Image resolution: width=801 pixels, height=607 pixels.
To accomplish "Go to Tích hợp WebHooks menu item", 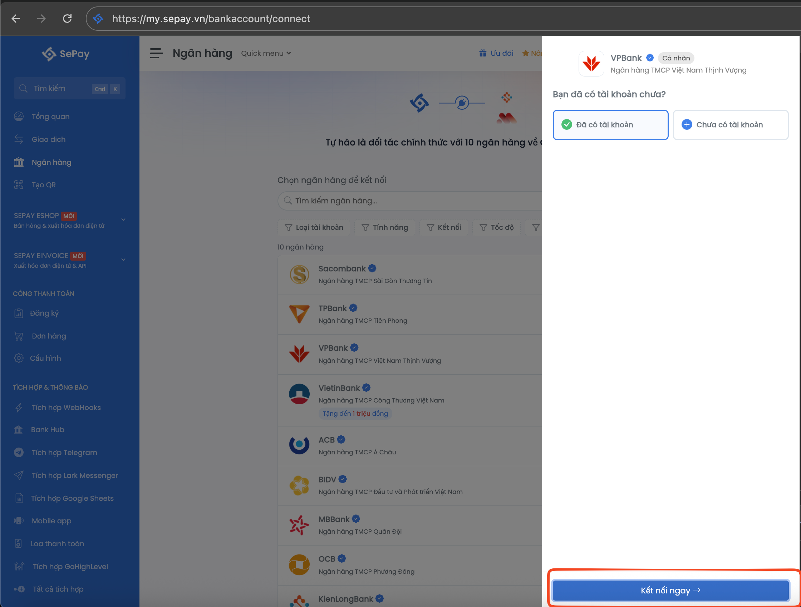I will tap(66, 408).
